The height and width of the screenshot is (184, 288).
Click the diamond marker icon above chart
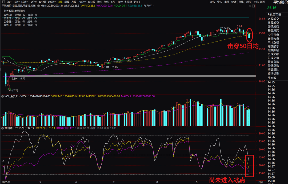point(250,6)
